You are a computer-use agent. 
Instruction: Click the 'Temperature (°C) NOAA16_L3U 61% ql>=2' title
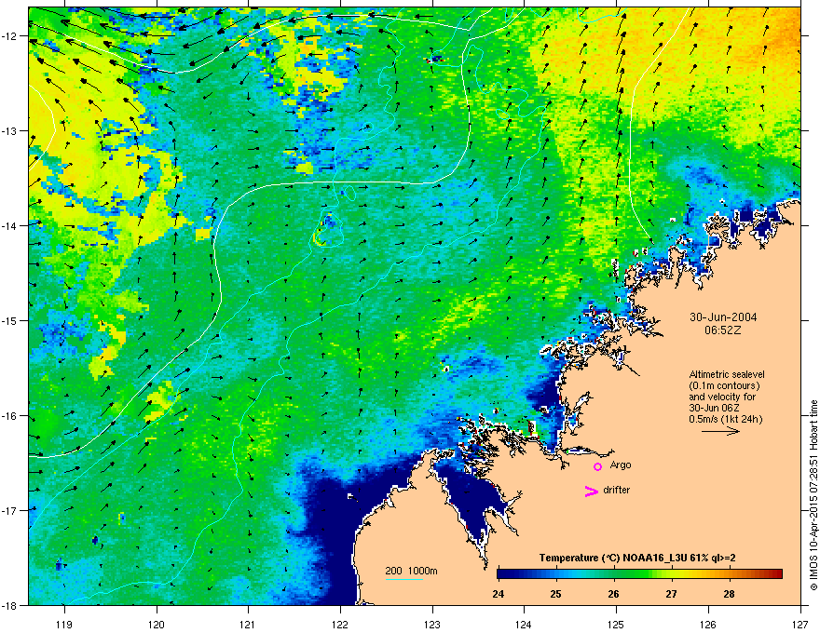point(637,558)
